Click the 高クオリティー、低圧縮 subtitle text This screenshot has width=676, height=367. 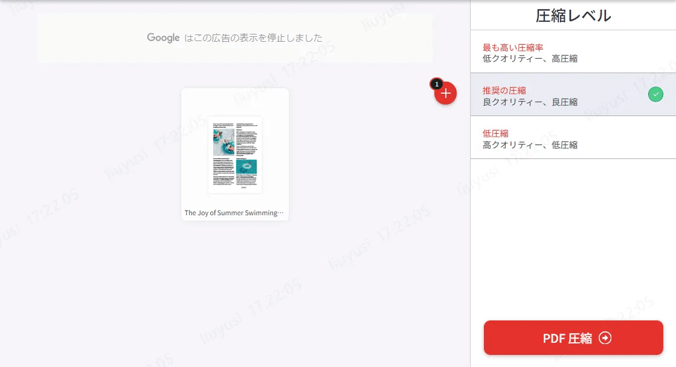pos(530,145)
